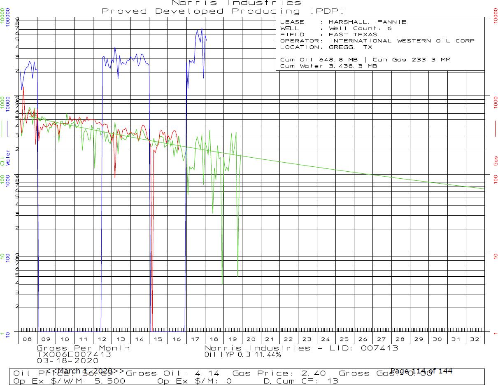The width and height of the screenshot is (498, 385).
Task: Select the Cum Water 3,438.3 MB value
Action: [x=328, y=66]
